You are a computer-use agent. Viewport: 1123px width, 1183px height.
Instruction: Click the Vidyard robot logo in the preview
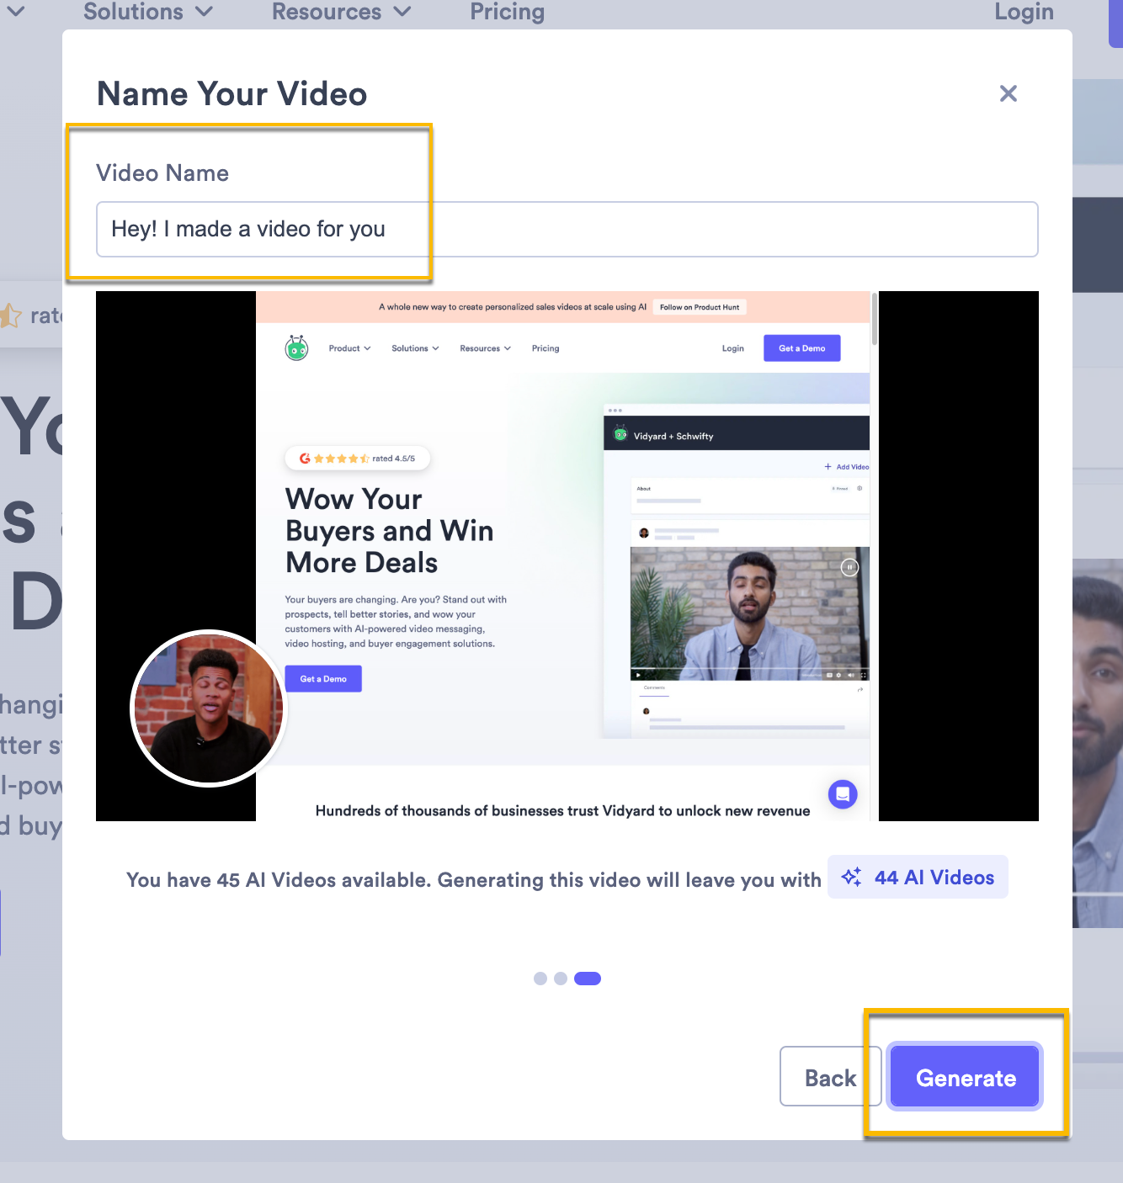pyautogui.click(x=295, y=347)
